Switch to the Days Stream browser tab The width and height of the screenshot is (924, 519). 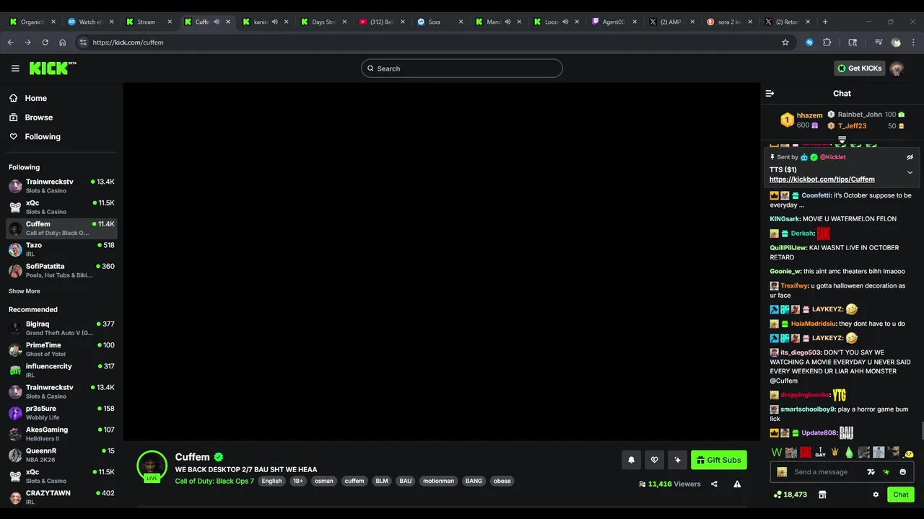tap(323, 22)
